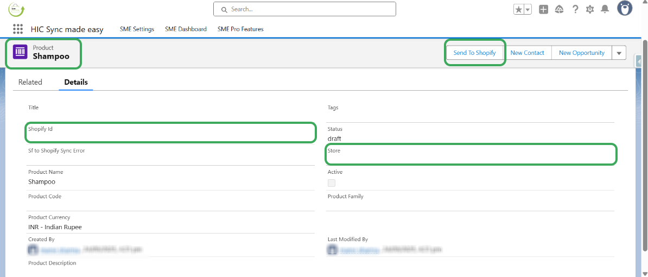Open the Favorites star icon
This screenshot has height=277, width=648.
pos(519,10)
